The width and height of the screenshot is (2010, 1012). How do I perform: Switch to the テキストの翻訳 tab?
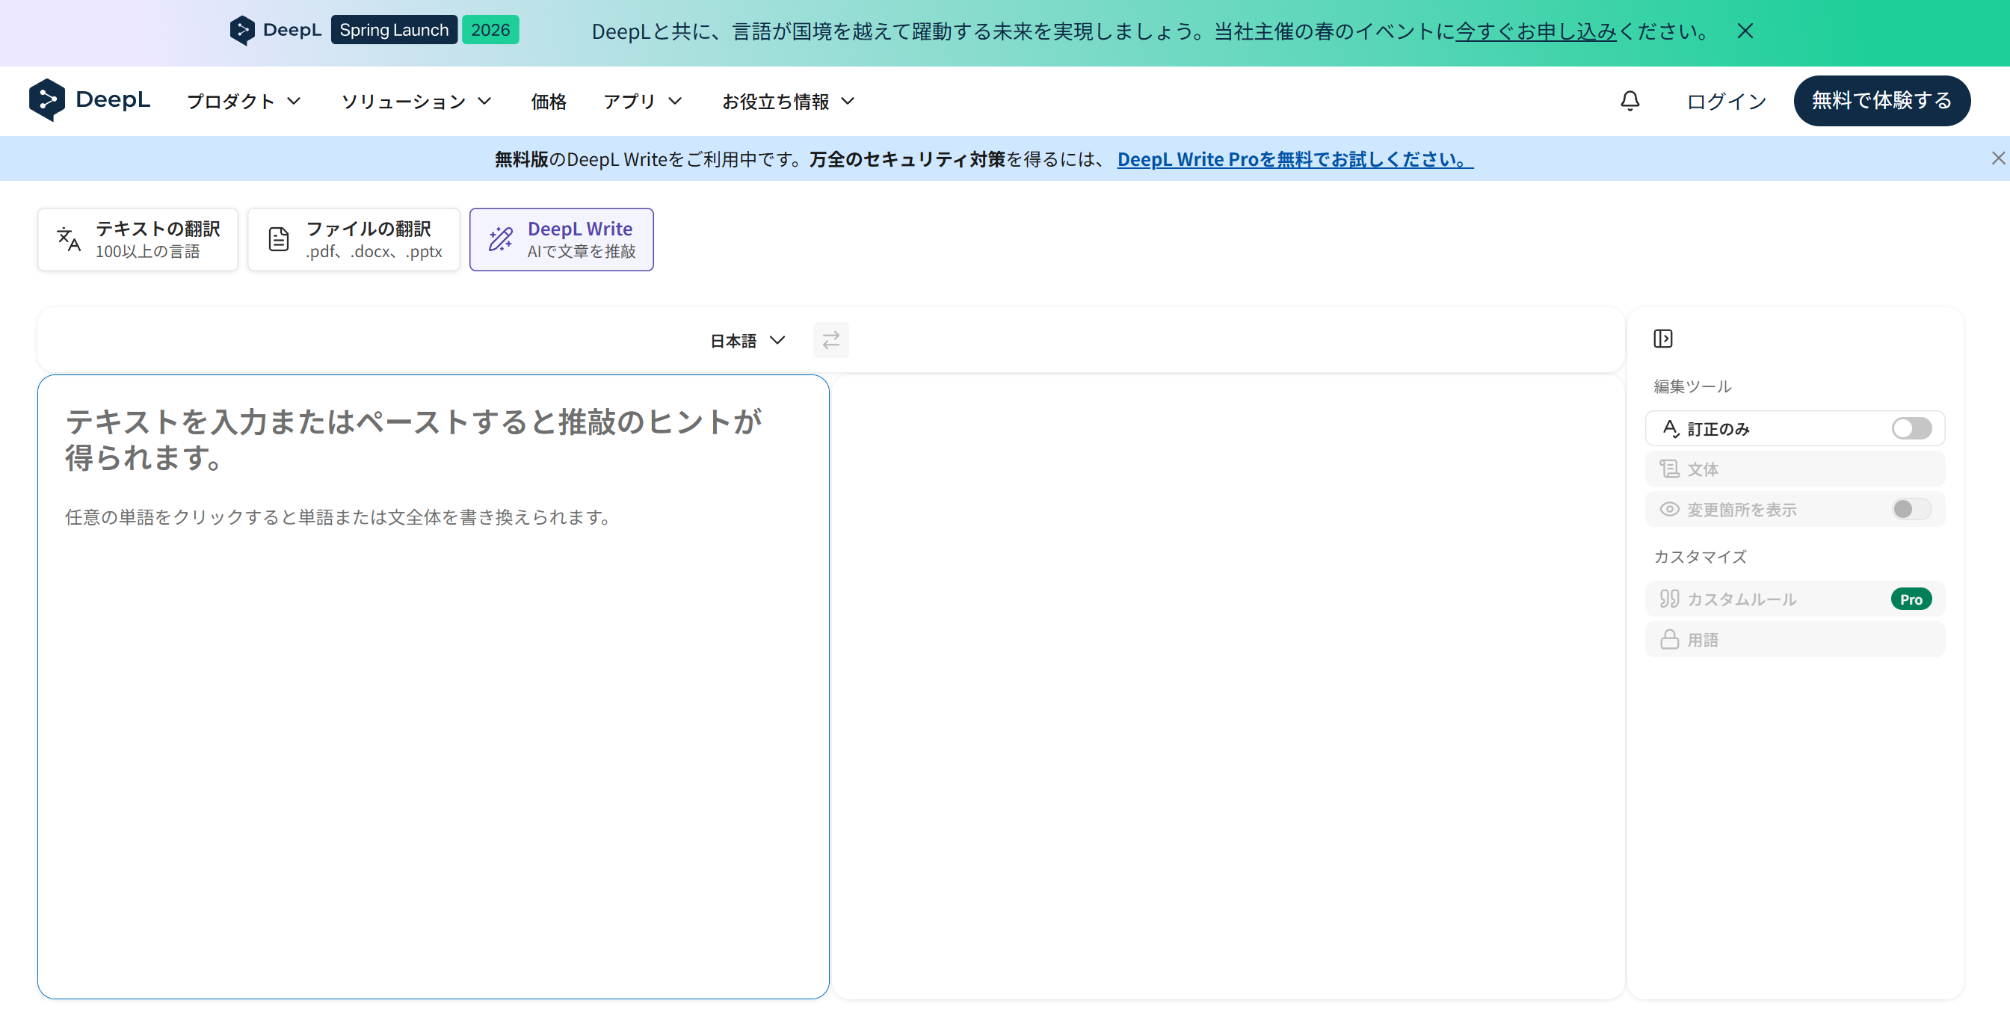[x=138, y=238]
